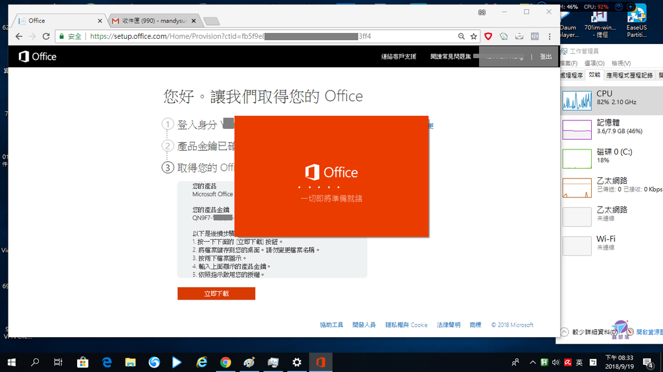Click the stacked pages extension icon
Viewport: 663px width, 372px height.
504,36
